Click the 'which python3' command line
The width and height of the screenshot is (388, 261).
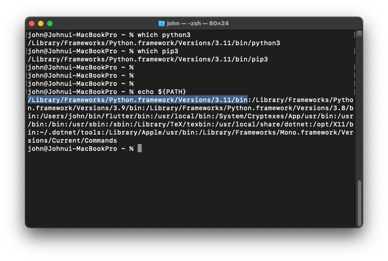click(x=109, y=35)
